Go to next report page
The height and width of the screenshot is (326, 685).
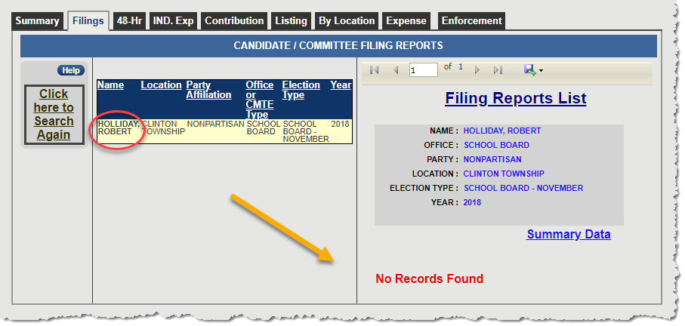(x=477, y=70)
